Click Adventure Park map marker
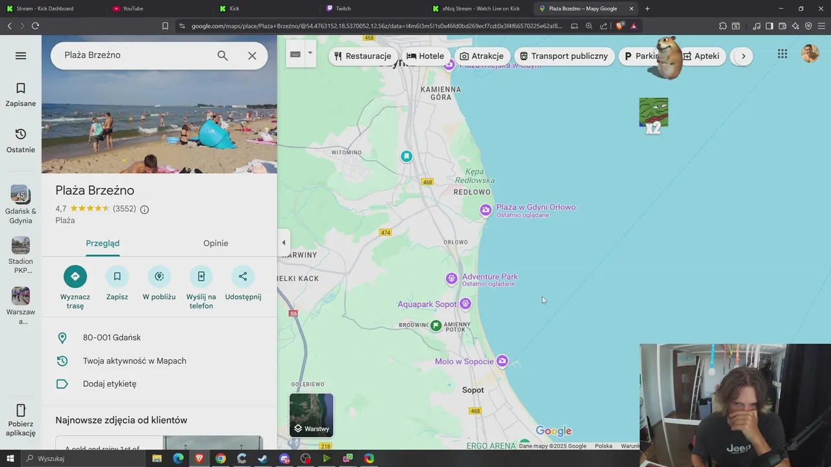This screenshot has width=831, height=467. coord(451,279)
